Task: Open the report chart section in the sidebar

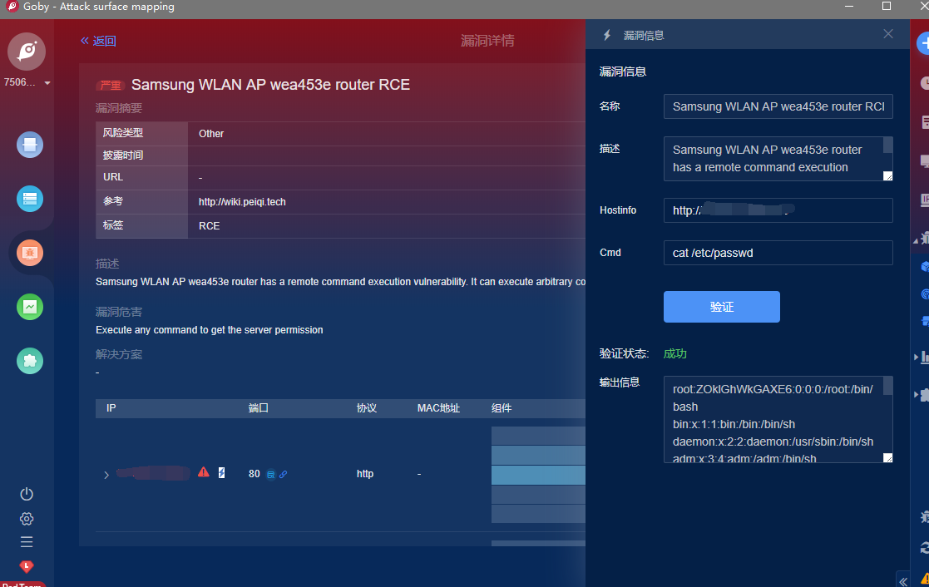Action: point(30,307)
